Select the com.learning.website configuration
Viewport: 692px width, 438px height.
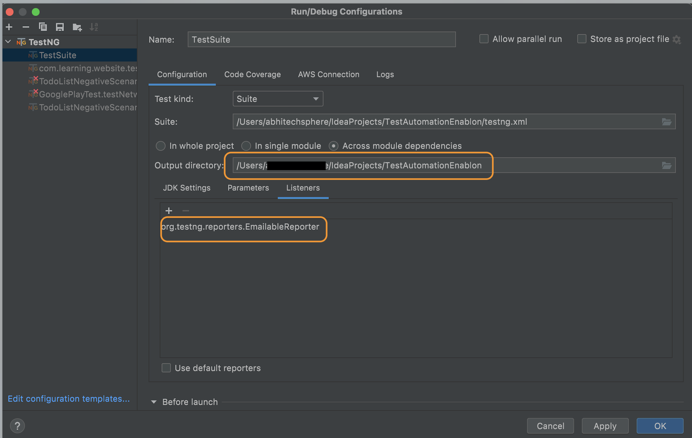70,68
